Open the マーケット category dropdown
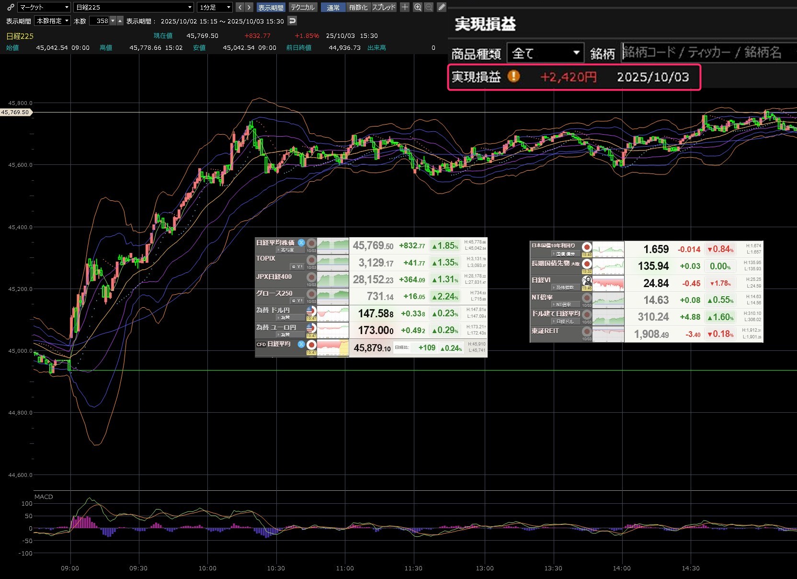The width and height of the screenshot is (797, 579). click(44, 7)
